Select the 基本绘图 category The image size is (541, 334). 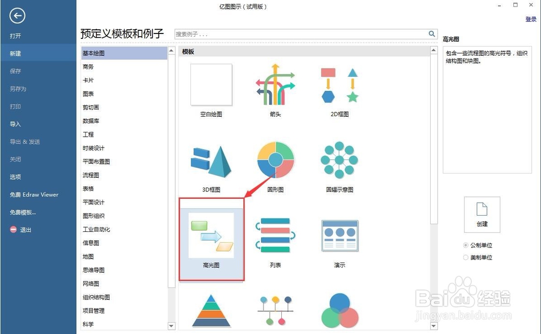pyautogui.click(x=124, y=53)
